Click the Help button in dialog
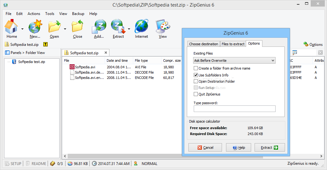327x170 pixels. [x=239, y=147]
